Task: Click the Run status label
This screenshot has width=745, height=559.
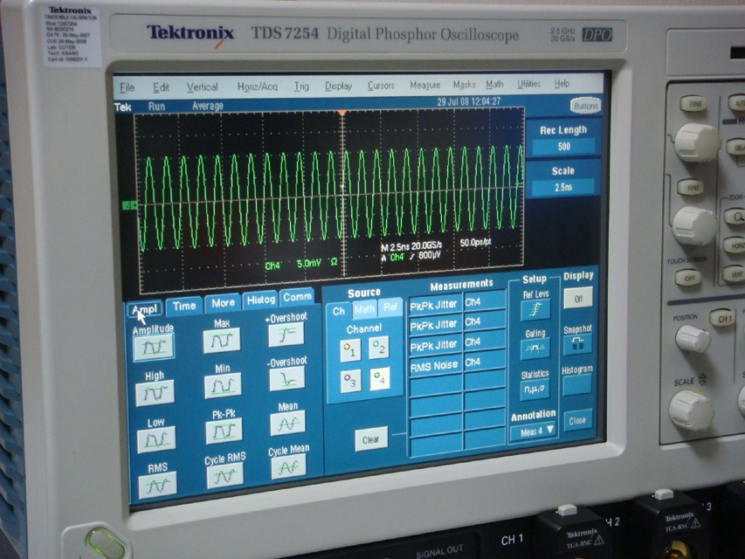Action: pyautogui.click(x=157, y=107)
